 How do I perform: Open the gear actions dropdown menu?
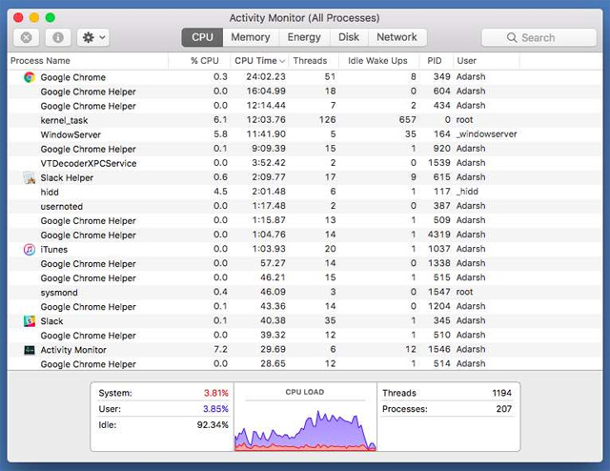(x=93, y=37)
